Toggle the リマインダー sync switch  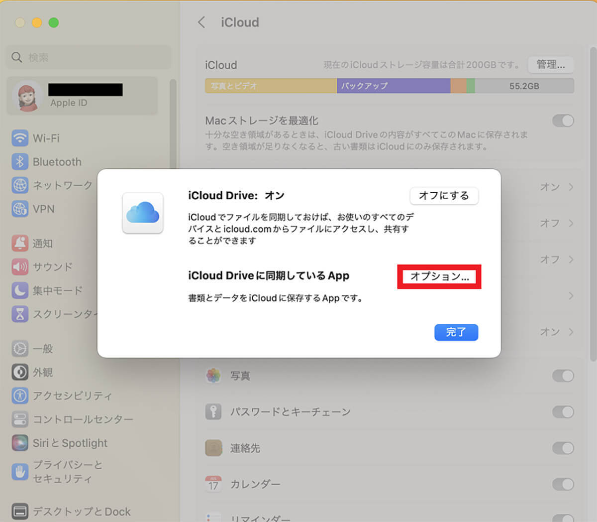563,518
